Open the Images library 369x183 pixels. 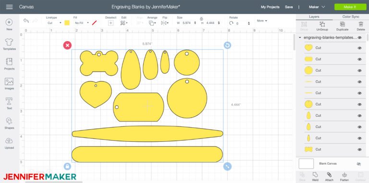click(x=9, y=84)
